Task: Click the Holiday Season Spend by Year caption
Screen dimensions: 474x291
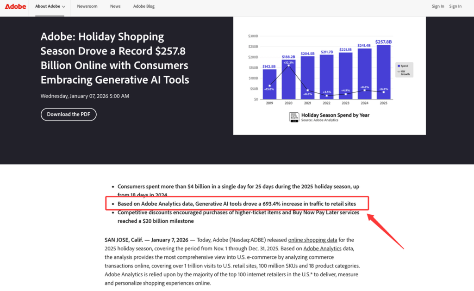Action: coord(335,115)
